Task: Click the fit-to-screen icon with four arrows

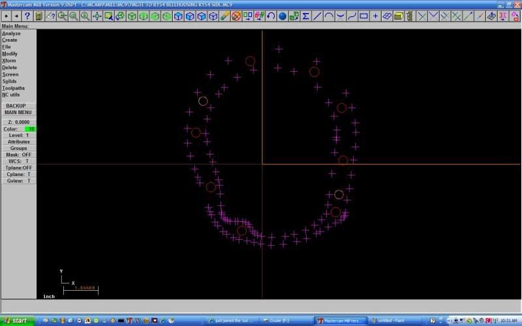Action: point(97,16)
